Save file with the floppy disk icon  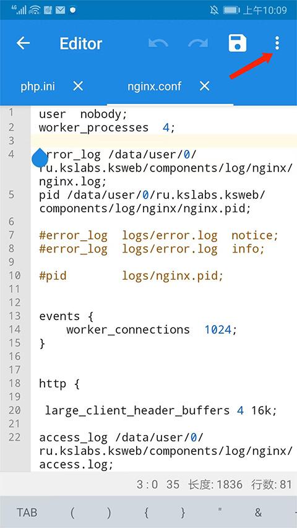[x=238, y=43]
